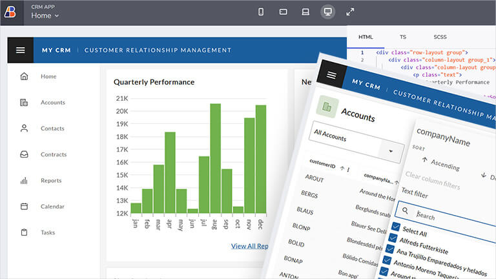Select the desktop monitor preview icon
Image resolution: width=496 pixels, height=279 pixels.
coord(328,12)
